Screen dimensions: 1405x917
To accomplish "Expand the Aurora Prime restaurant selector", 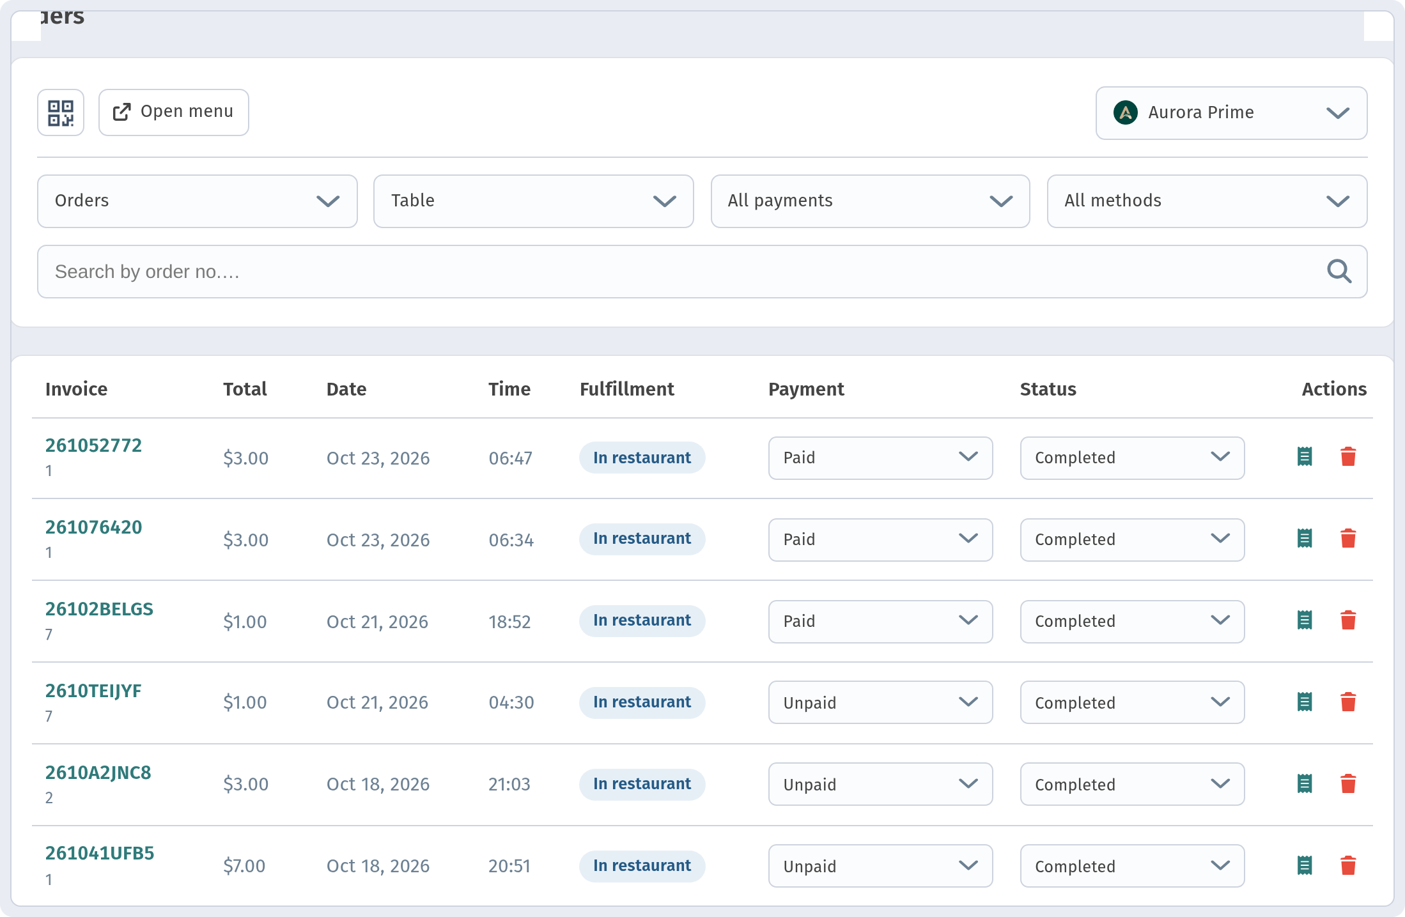I will [1231, 113].
